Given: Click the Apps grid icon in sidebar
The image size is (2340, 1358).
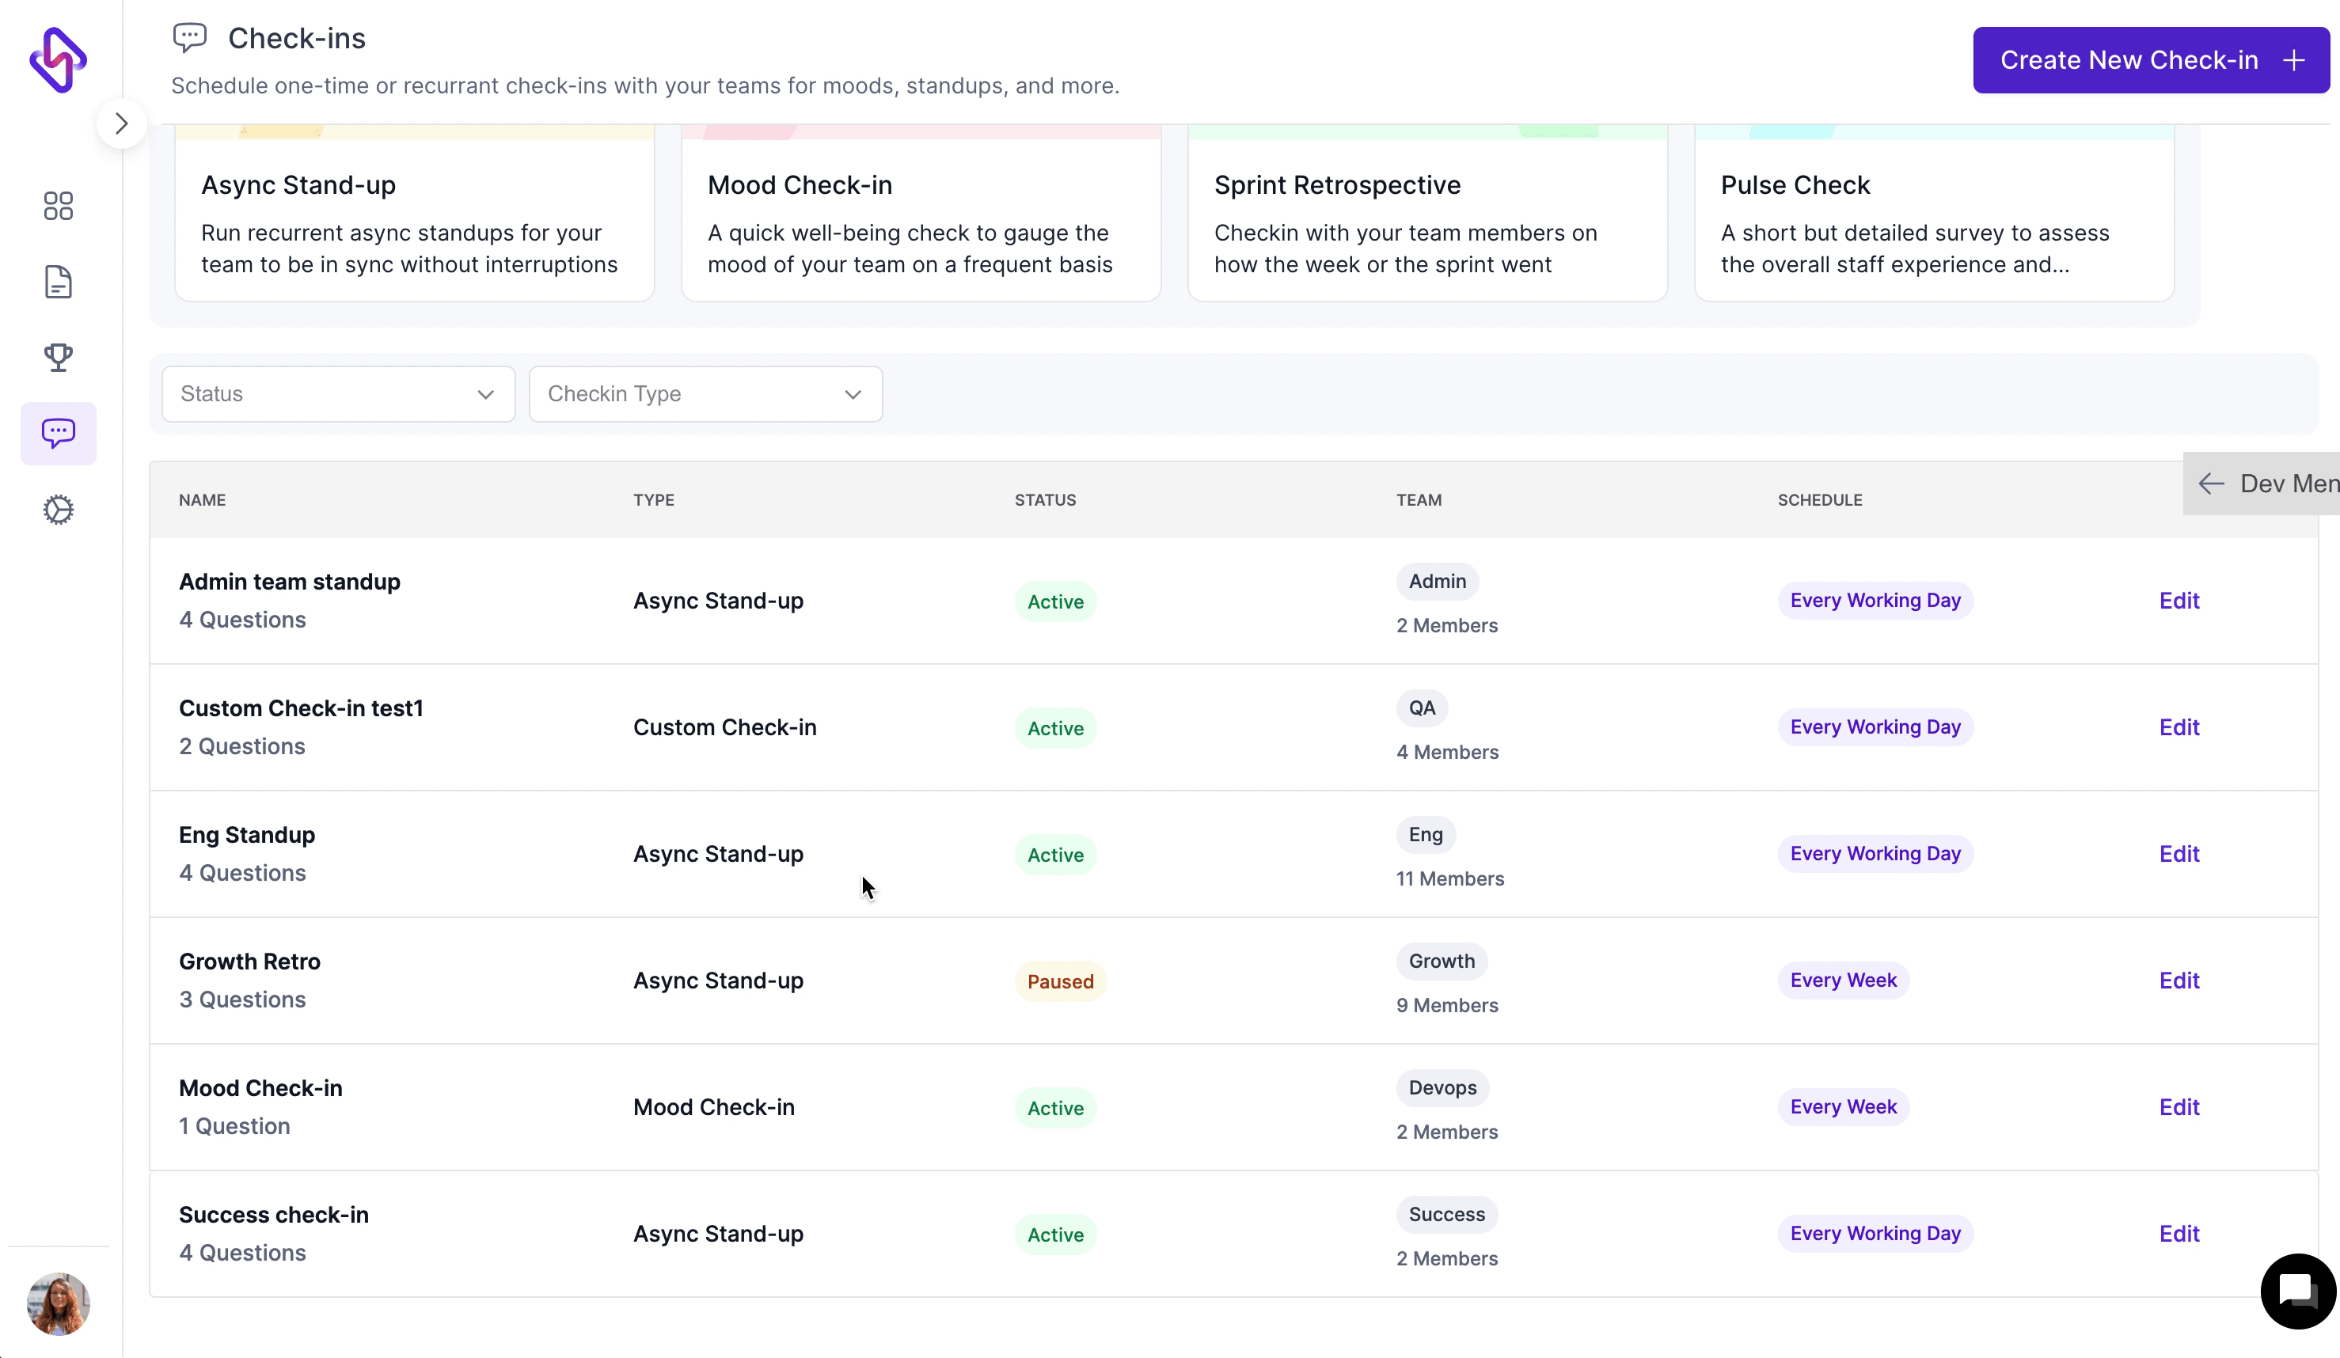Looking at the screenshot, I should click(x=60, y=205).
